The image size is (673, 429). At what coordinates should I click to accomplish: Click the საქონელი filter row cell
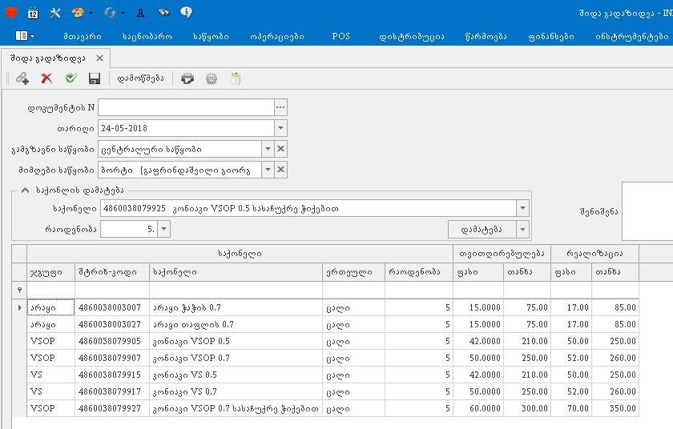point(236,291)
